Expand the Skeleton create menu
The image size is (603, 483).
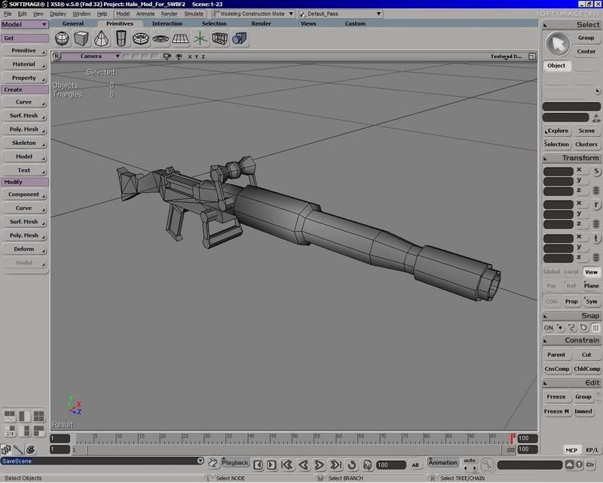(24, 143)
